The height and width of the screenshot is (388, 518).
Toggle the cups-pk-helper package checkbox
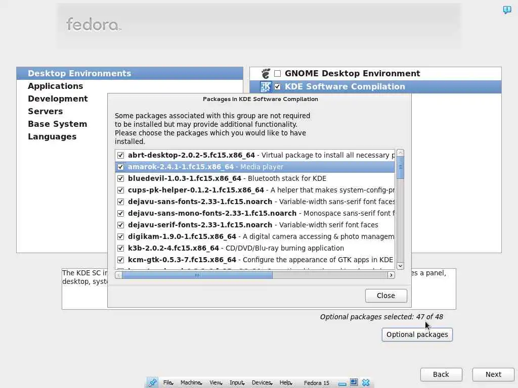click(120, 190)
